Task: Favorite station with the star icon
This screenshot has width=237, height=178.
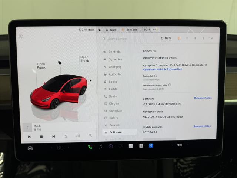Action: click(66, 136)
